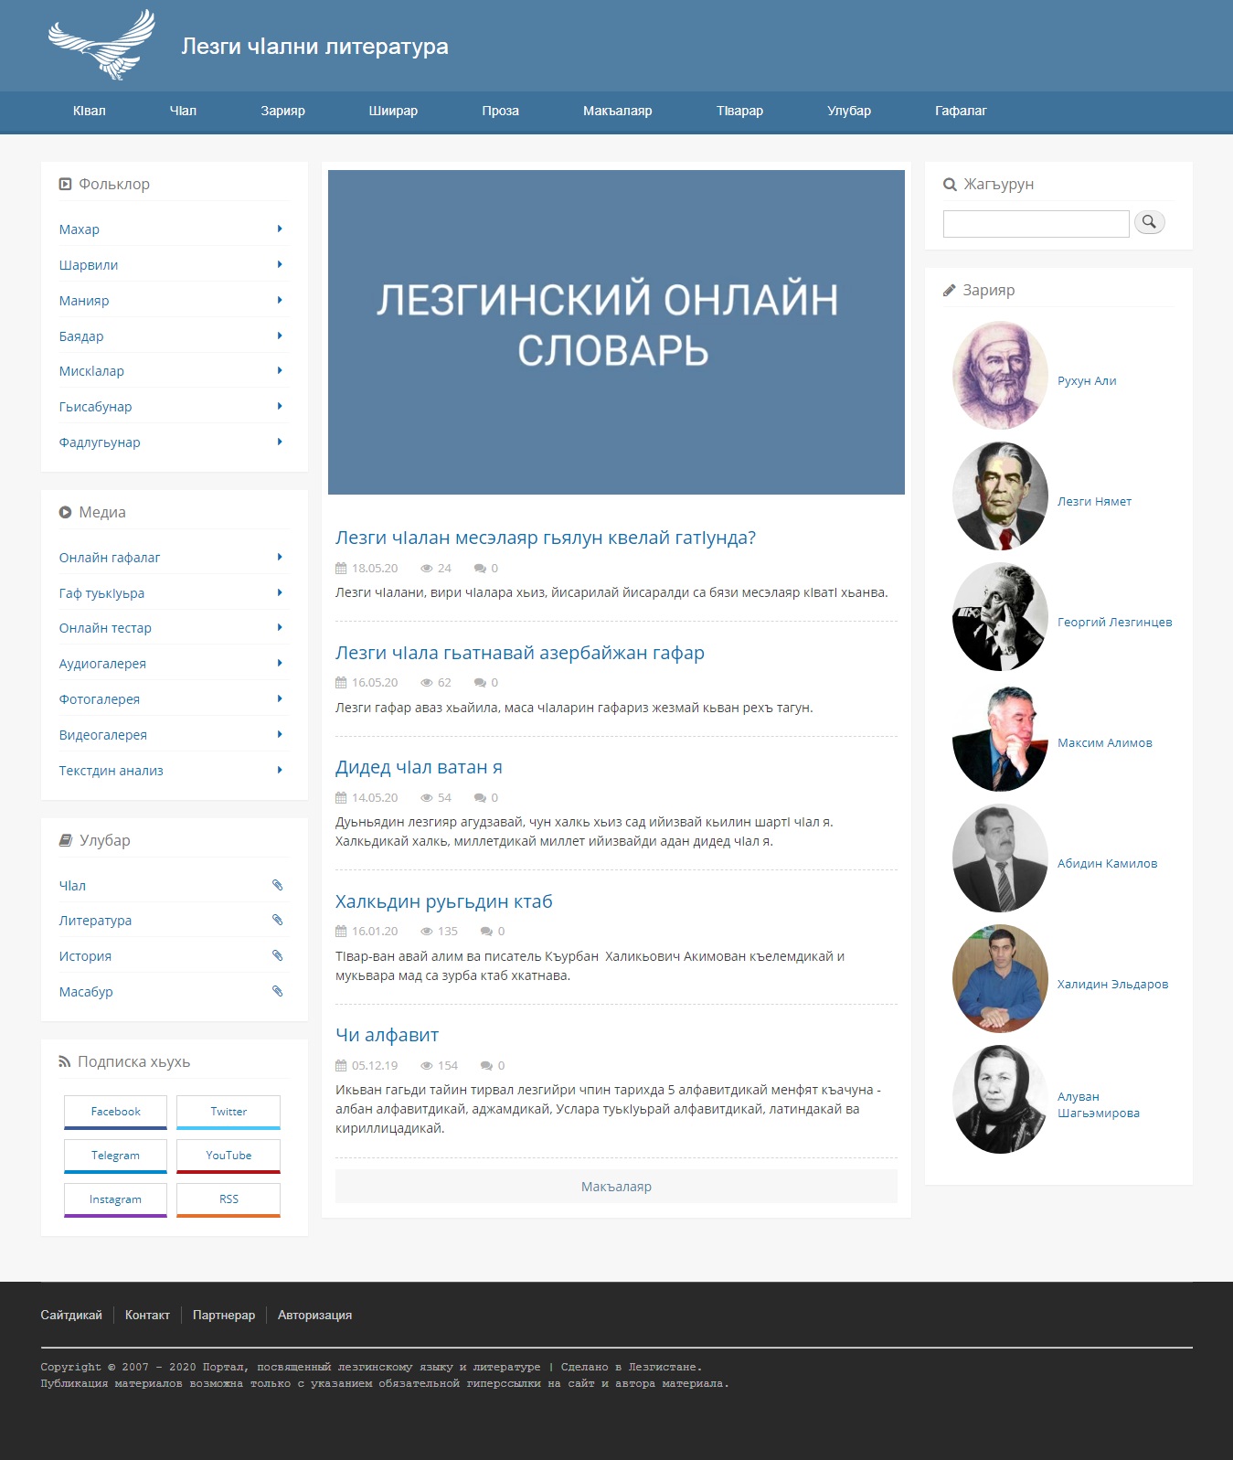The height and width of the screenshot is (1460, 1233).
Task: Open article Халкьдин руьгьдин ктаб
Action: [443, 901]
